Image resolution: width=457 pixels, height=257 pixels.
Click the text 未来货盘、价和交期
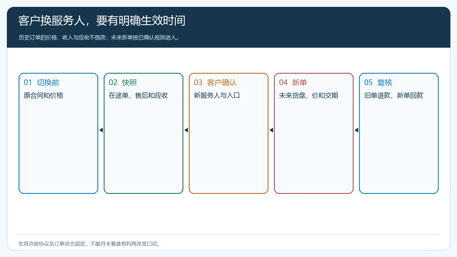coord(308,95)
